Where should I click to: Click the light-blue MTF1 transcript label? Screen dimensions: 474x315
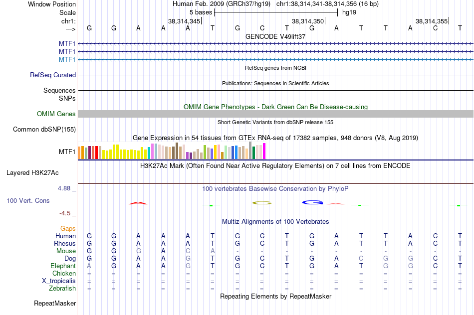tap(67, 59)
